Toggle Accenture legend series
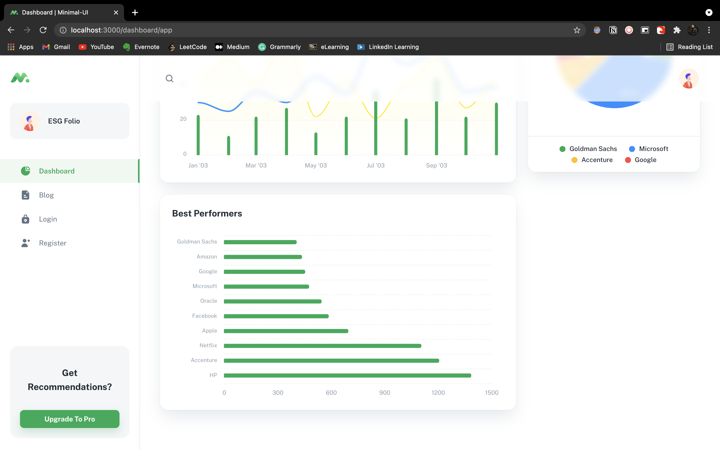Image resolution: width=720 pixels, height=450 pixels. [592, 160]
